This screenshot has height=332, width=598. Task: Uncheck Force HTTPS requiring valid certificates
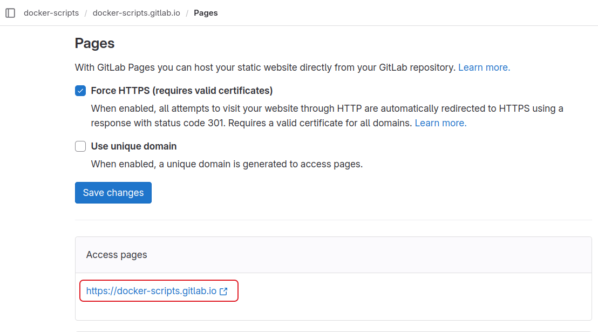pyautogui.click(x=80, y=91)
